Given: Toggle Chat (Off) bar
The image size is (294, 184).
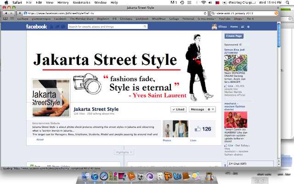Looking at the screenshot, I should [x=250, y=164].
